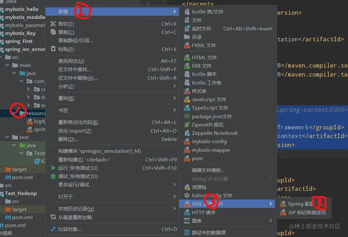
Task: Expand the XML 配置文件 submenu arrow
Action: click(270, 204)
